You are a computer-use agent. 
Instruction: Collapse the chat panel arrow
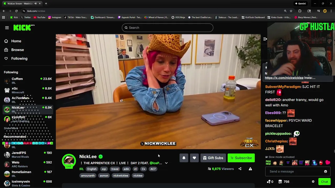[x=265, y=39]
